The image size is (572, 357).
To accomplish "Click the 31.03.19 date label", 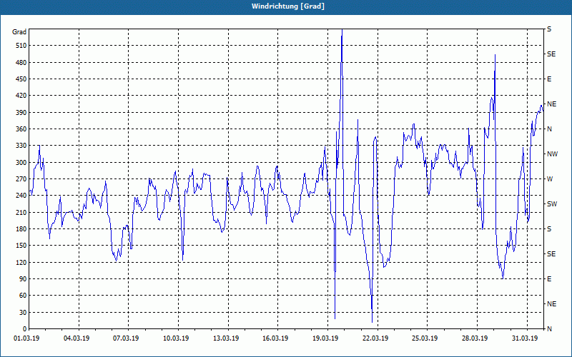I will coord(525,338).
